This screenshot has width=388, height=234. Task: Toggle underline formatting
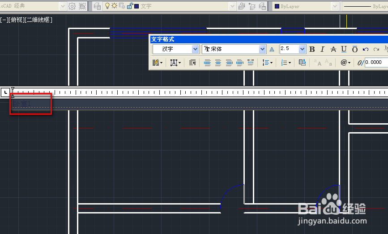[344, 49]
